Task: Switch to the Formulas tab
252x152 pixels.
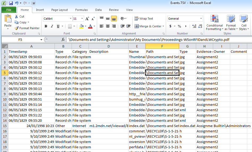Action: 81,10
